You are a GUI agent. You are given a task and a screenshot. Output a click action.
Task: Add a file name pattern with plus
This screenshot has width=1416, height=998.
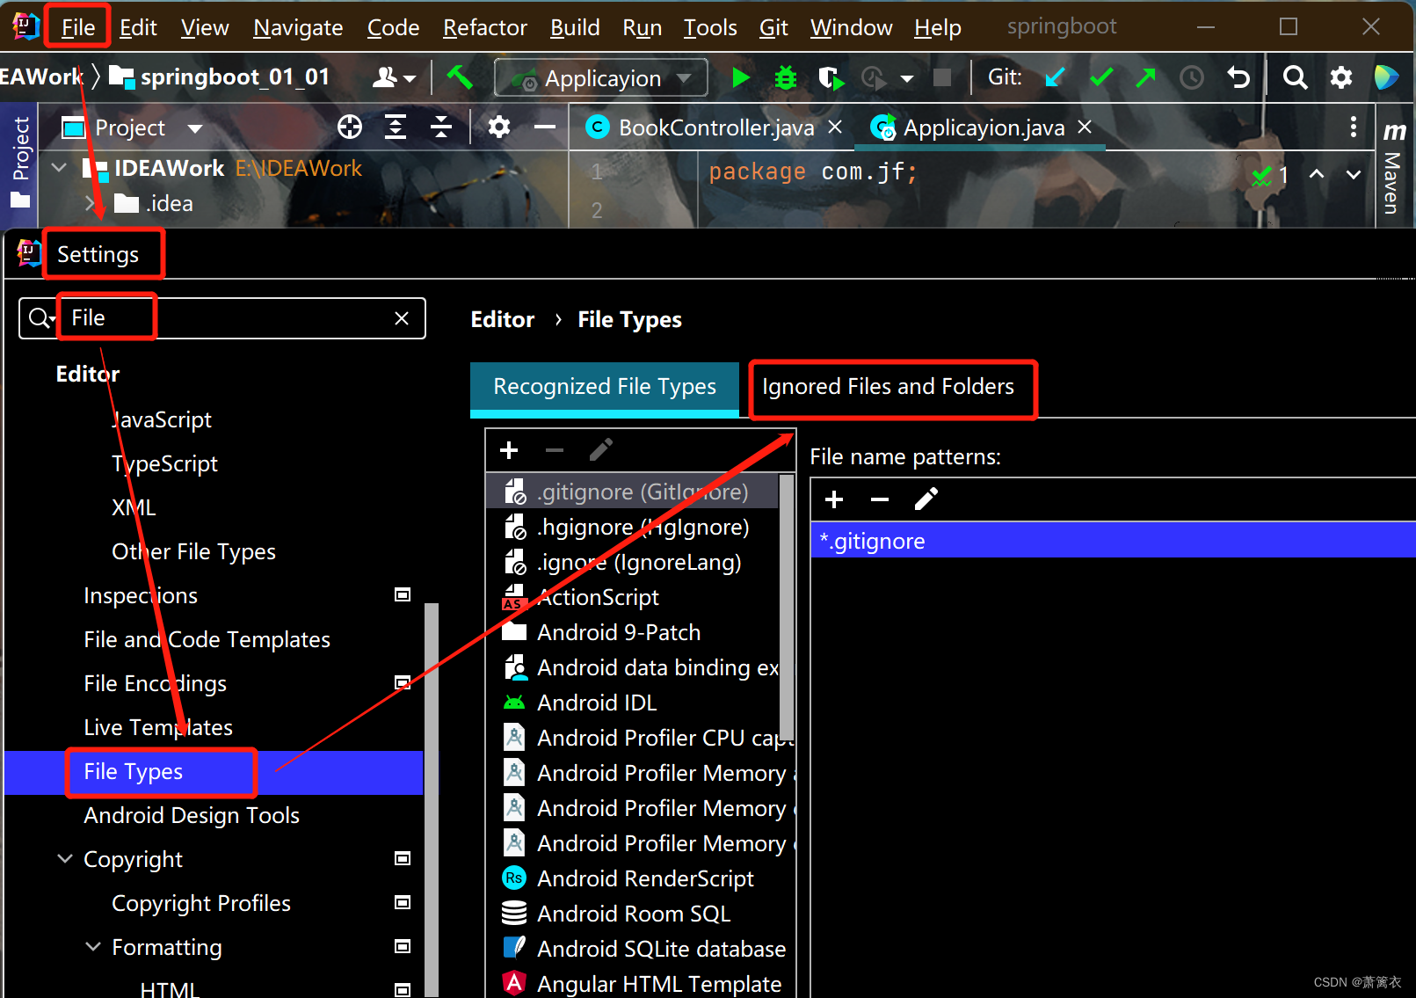tap(834, 500)
